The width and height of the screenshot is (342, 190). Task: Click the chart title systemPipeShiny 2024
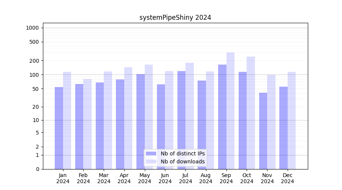tap(175, 17)
